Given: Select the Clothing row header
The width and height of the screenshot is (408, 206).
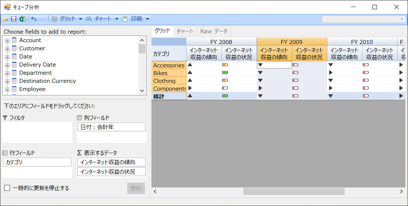Looking at the screenshot, I should (169, 81).
